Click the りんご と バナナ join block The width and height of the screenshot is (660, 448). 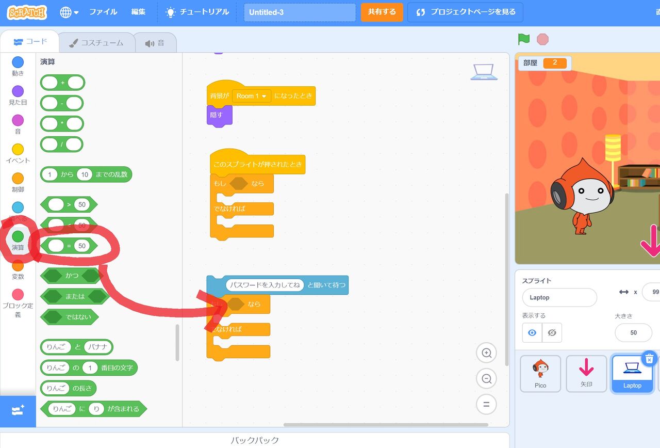click(77, 347)
